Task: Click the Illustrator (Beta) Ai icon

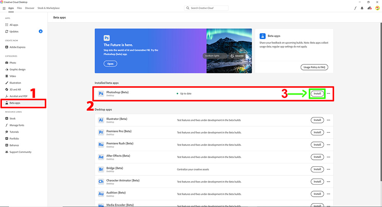Action: pyautogui.click(x=101, y=120)
